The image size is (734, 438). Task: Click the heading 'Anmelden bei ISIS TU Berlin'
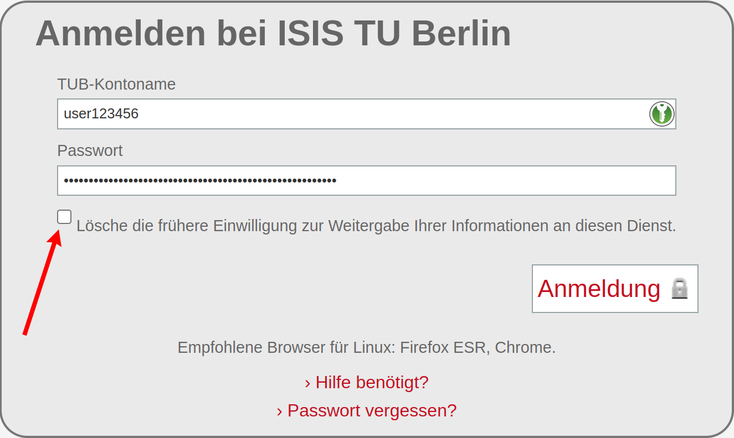[x=273, y=33]
